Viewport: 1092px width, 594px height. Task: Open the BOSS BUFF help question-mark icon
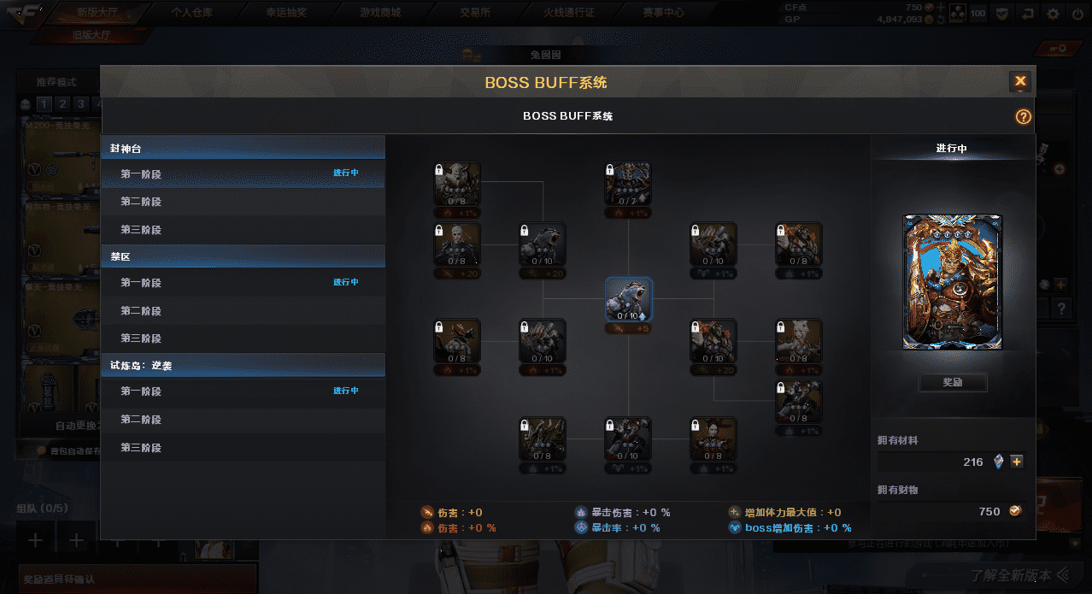pos(1023,117)
